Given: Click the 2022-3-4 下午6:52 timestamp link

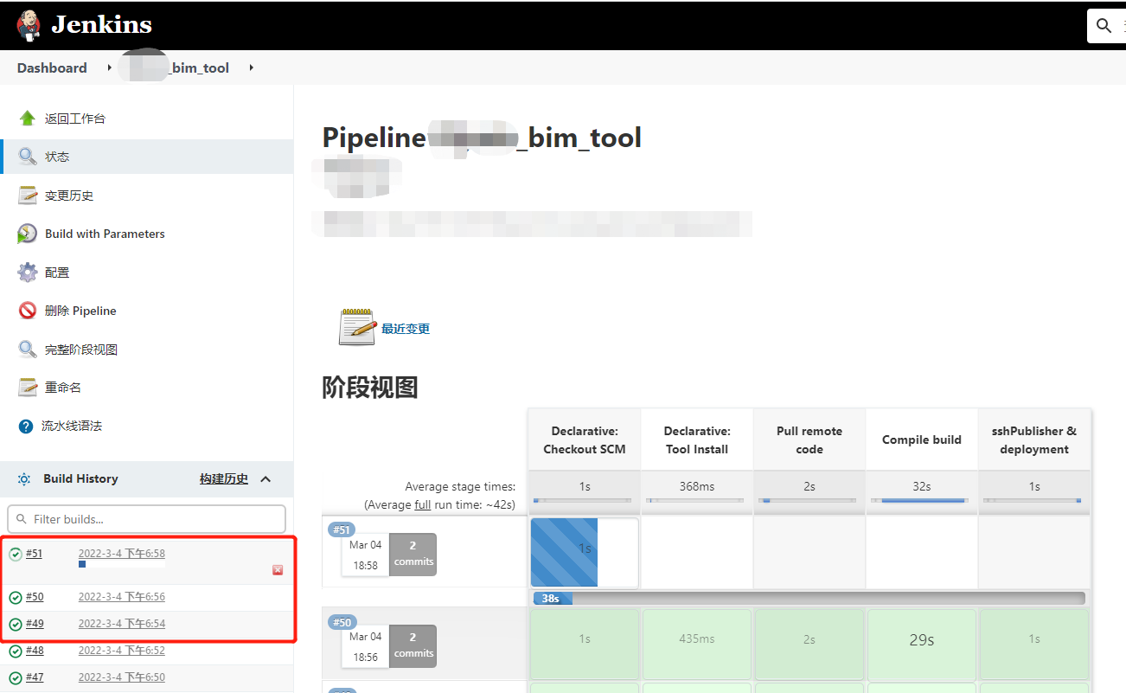Looking at the screenshot, I should pyautogui.click(x=122, y=651).
